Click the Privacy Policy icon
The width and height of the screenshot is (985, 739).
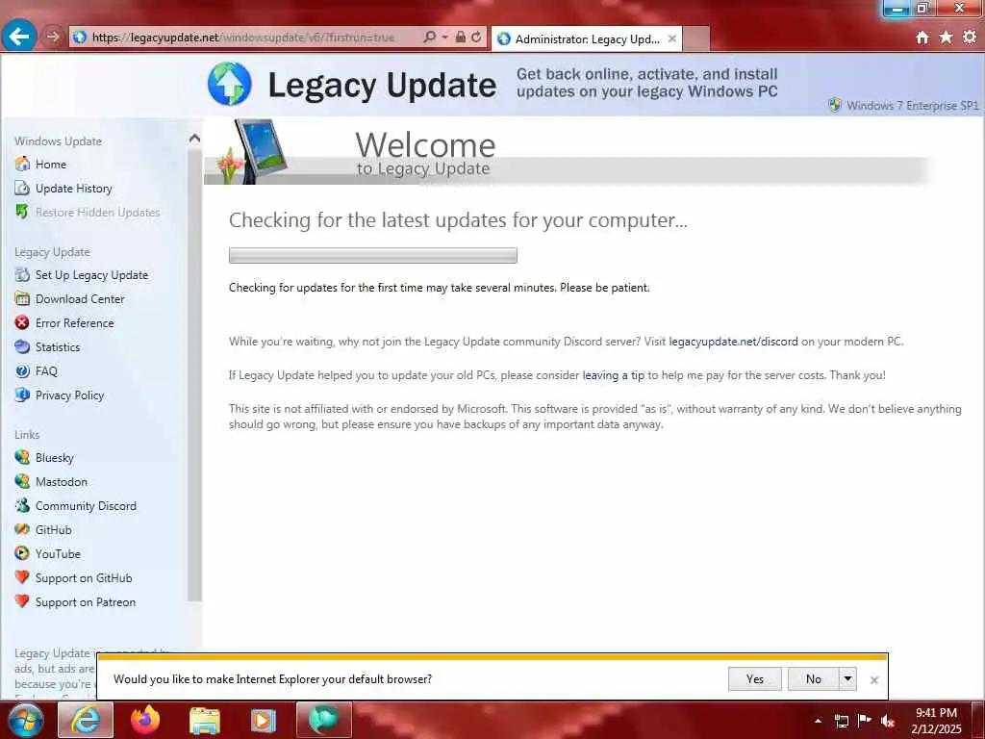(x=22, y=395)
